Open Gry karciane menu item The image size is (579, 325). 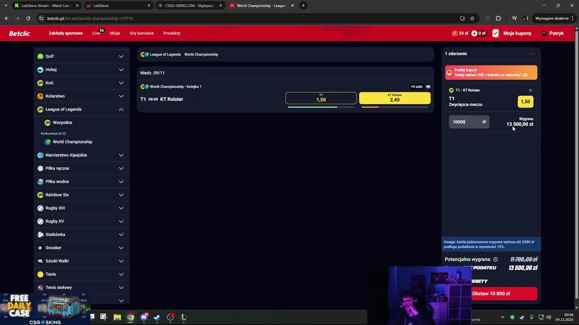pos(142,33)
